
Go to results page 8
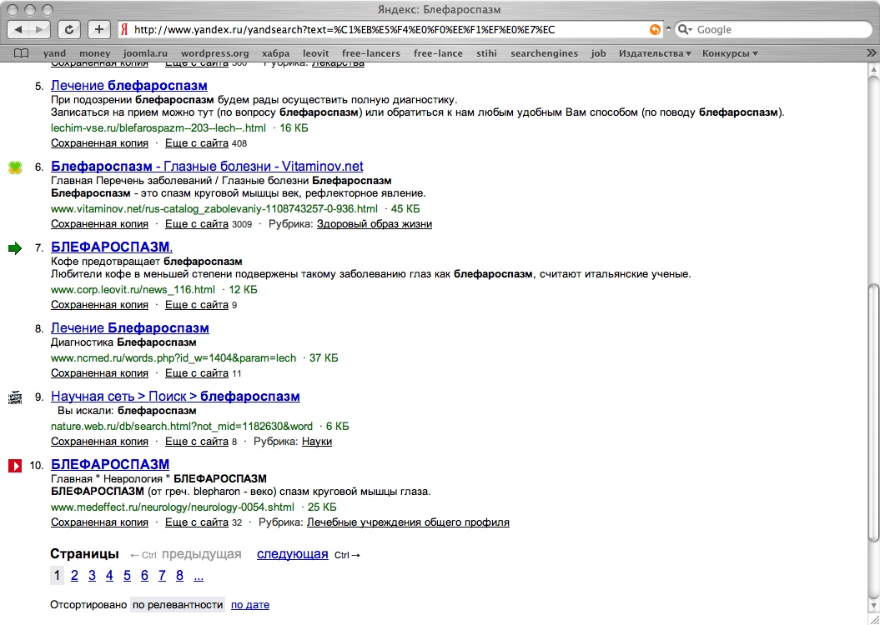click(179, 576)
